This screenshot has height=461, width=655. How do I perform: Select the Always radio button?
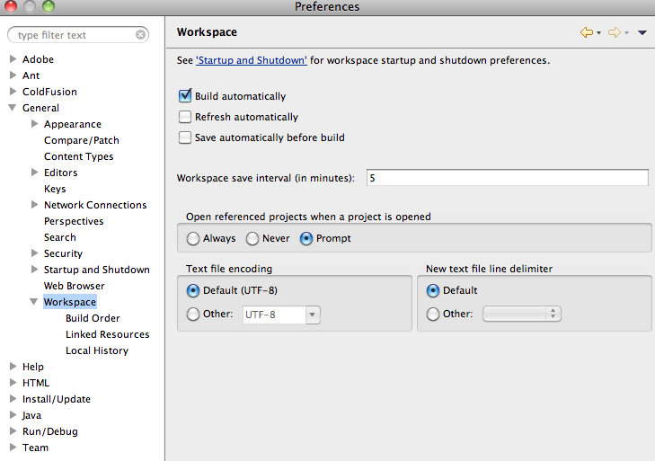tap(193, 239)
